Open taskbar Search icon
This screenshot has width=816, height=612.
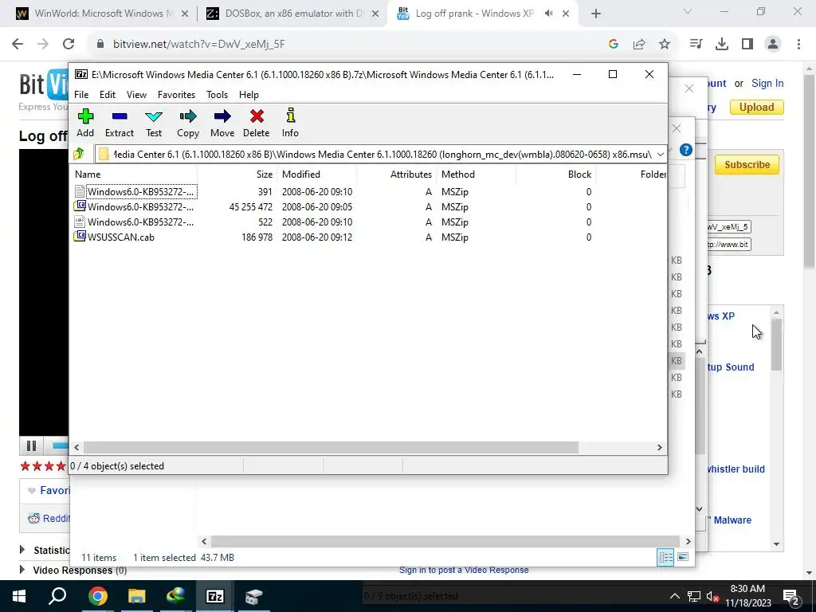pyautogui.click(x=57, y=596)
